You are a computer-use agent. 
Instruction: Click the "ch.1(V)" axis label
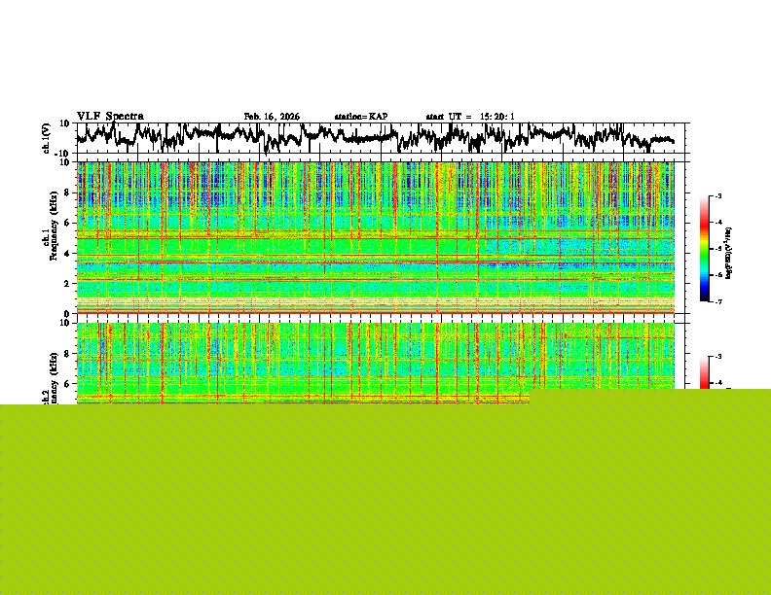47,138
